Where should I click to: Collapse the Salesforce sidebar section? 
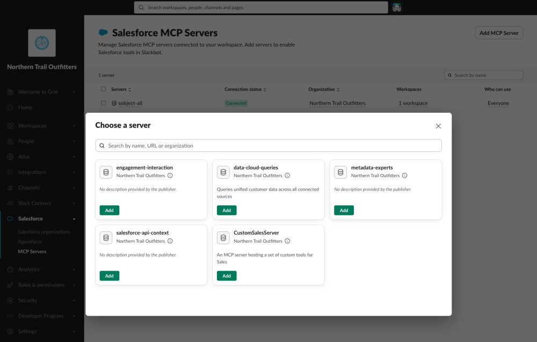pyautogui.click(x=74, y=219)
